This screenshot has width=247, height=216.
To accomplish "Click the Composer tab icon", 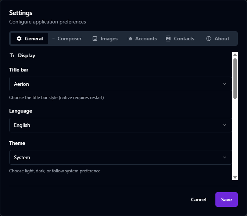I will [x=54, y=39].
